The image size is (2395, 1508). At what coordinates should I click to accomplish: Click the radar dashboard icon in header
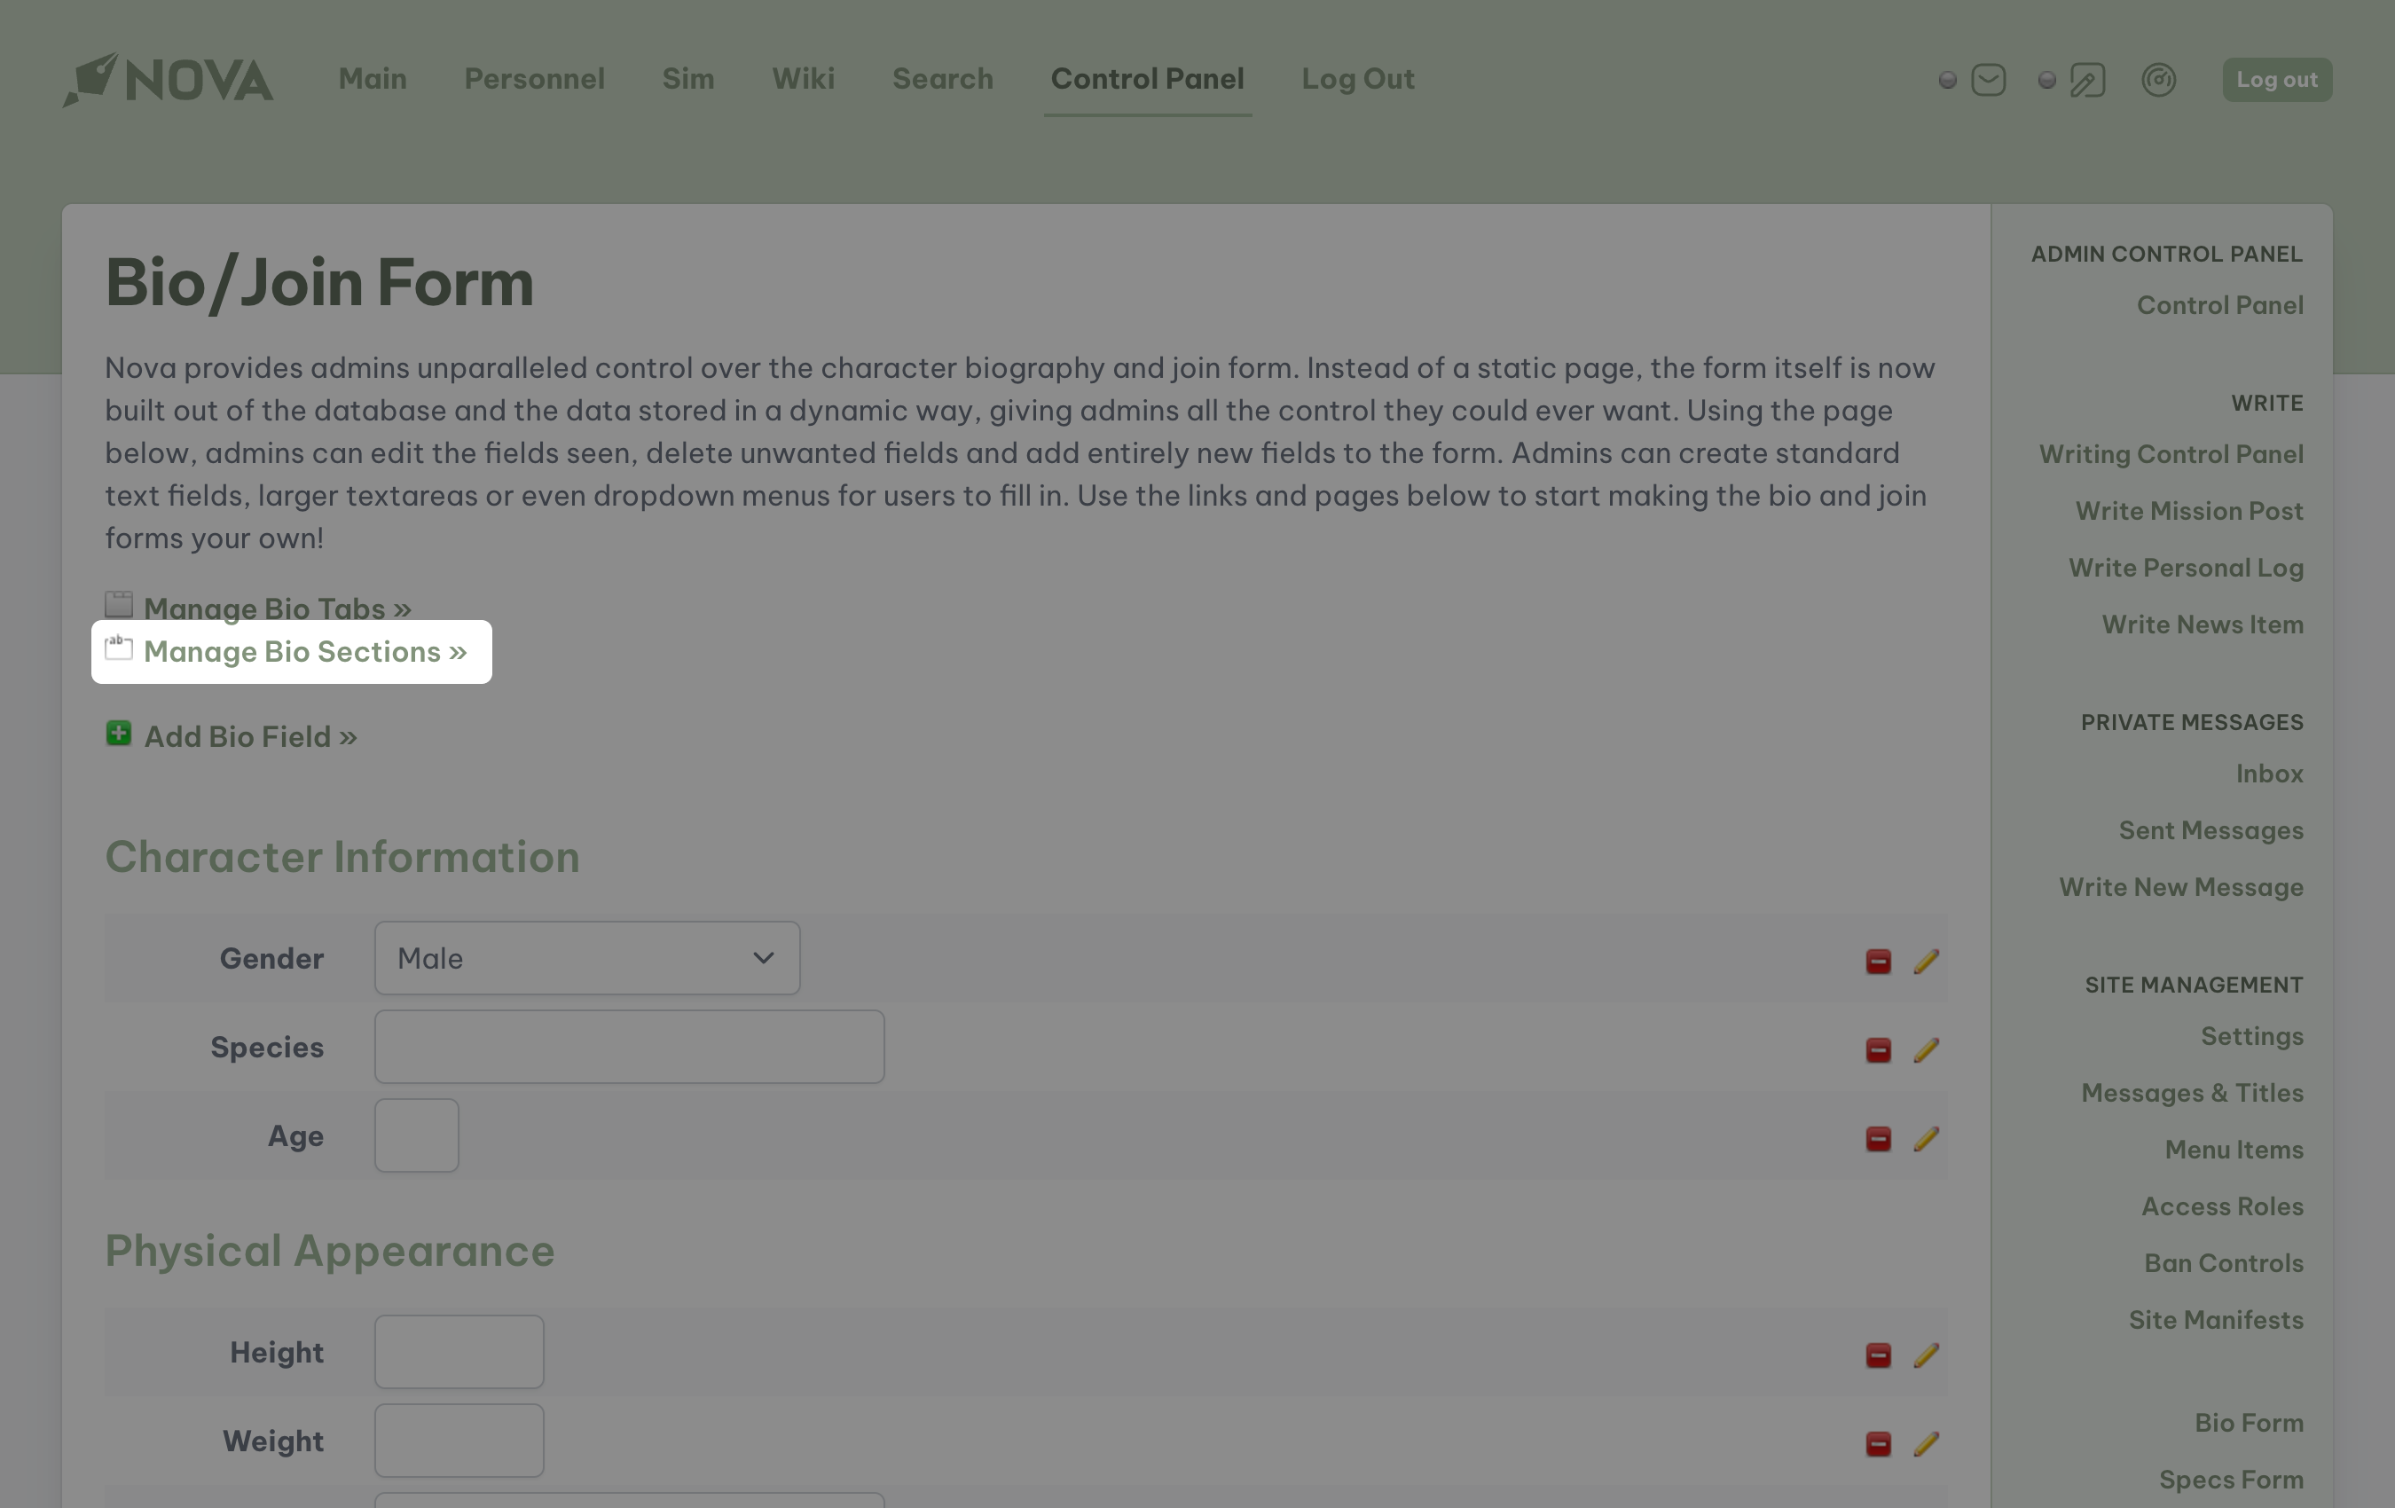point(2158,80)
